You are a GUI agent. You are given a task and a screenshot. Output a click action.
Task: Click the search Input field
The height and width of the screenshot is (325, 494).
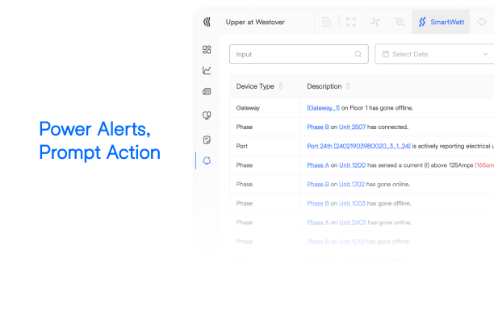pos(299,54)
